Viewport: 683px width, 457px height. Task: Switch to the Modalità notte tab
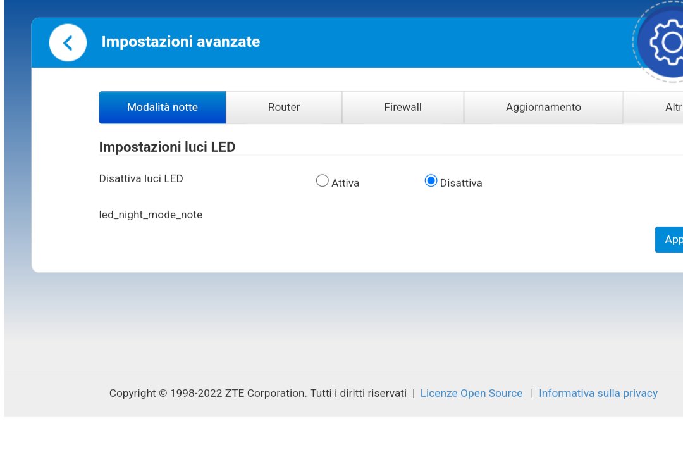163,108
